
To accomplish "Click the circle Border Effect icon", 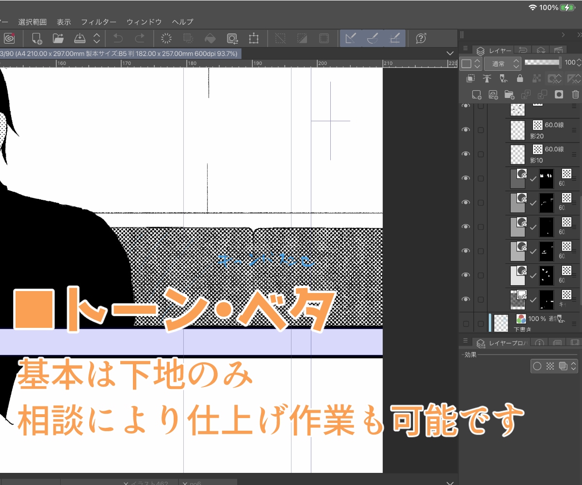I will pos(537,366).
